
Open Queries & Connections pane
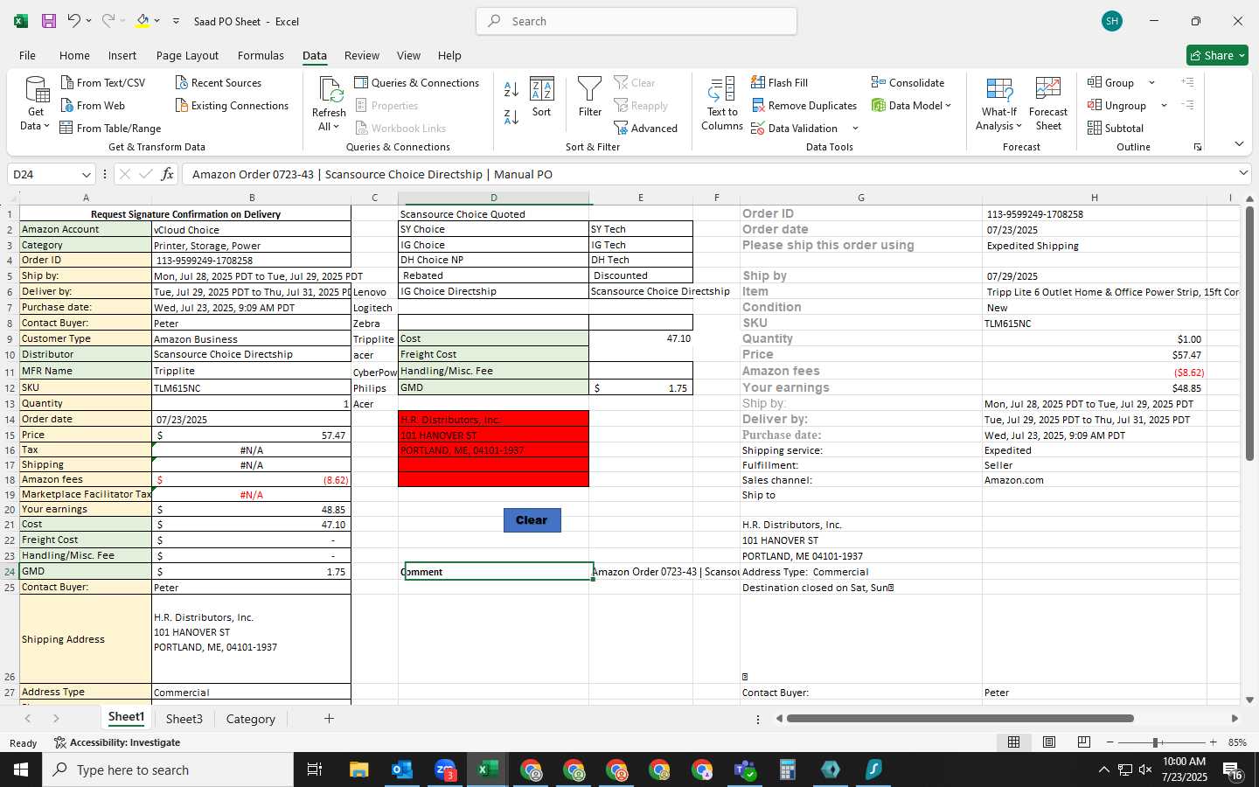tap(417, 82)
